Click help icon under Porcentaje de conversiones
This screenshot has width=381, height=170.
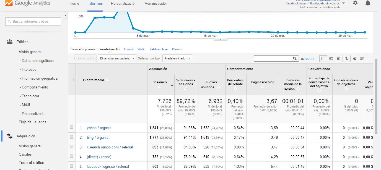(319, 91)
